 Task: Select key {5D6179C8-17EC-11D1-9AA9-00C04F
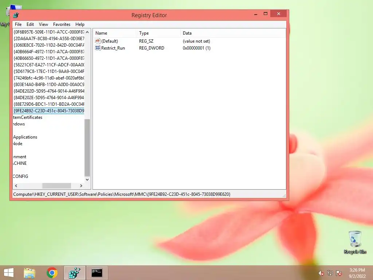[49, 71]
